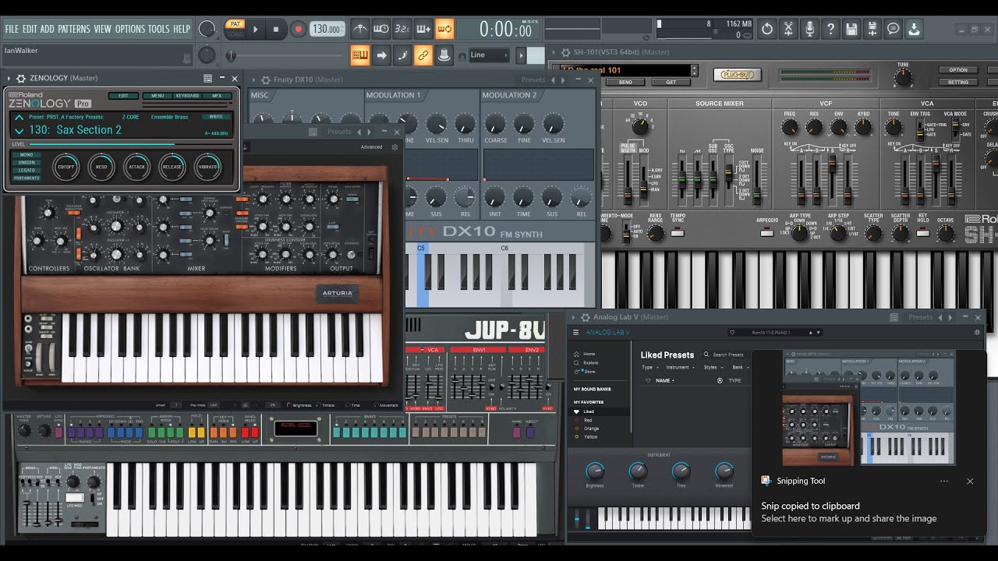Screen dimensions: 998x561
Task: Toggle typing keyboard to piano icon
Action: click(359, 55)
